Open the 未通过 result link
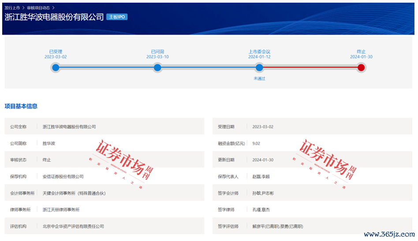The image size is (418, 241). [x=259, y=79]
